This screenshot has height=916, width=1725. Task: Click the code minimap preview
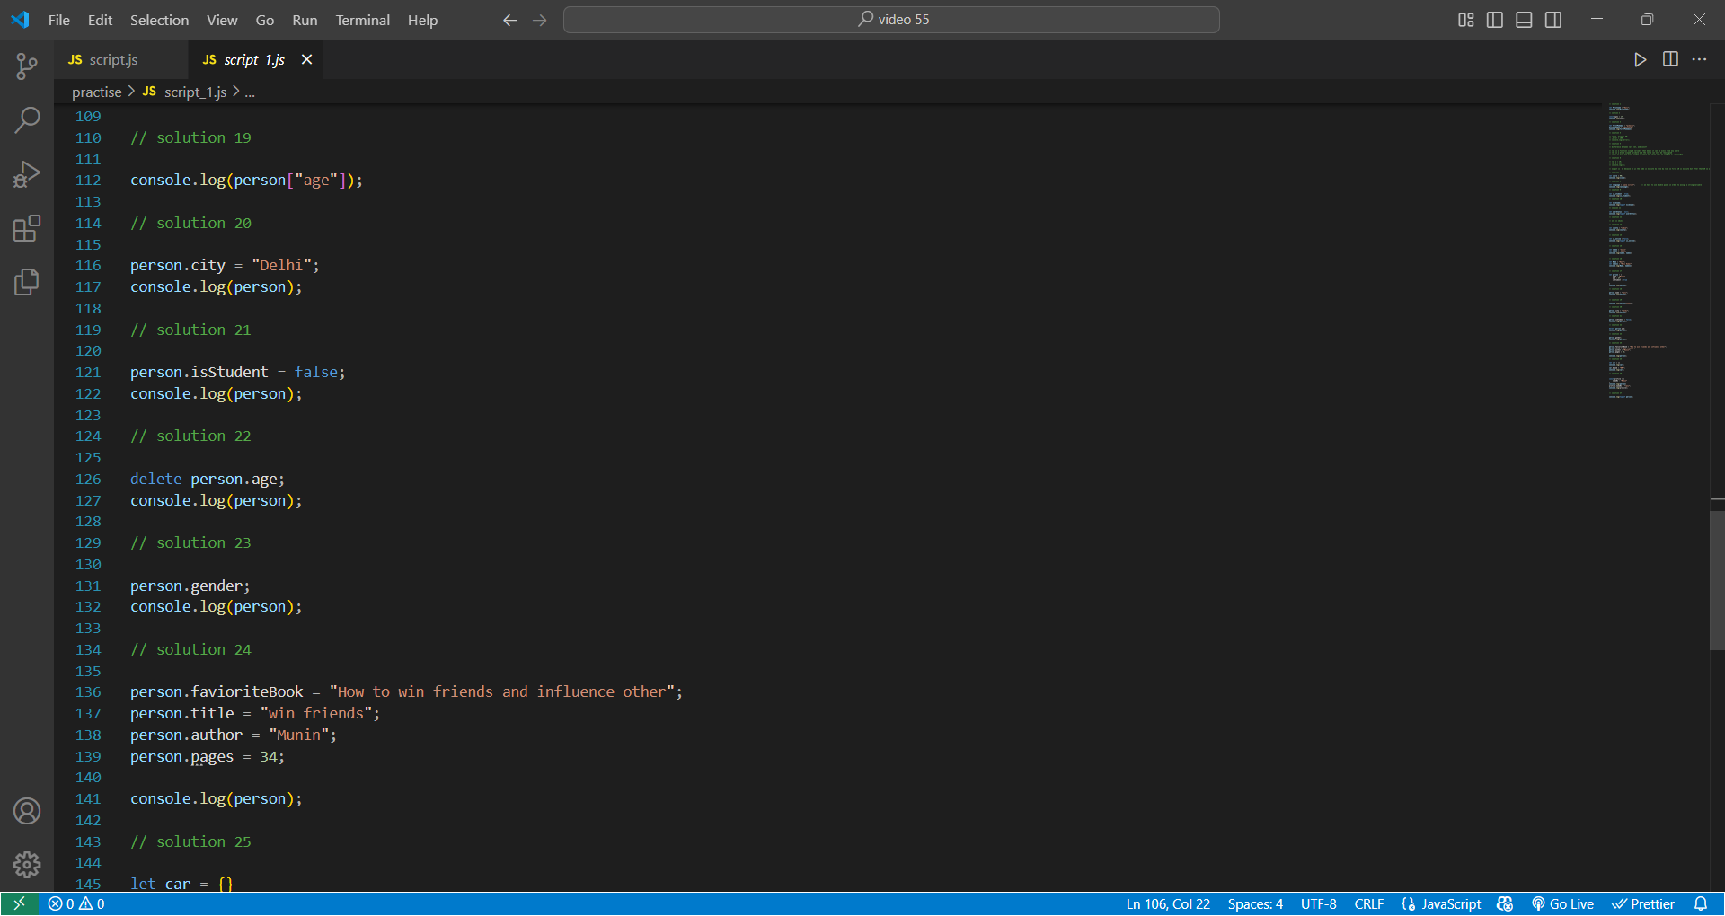(1658, 251)
